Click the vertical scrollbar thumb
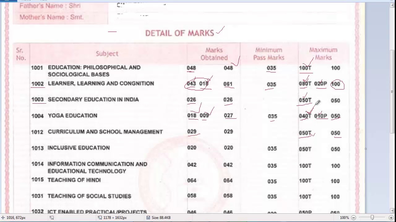Viewport: 396px width, 222px height. click(x=393, y=92)
